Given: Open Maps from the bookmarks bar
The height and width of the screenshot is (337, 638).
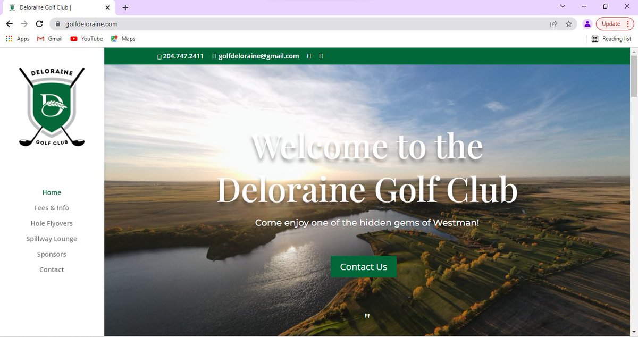Looking at the screenshot, I should [x=123, y=38].
